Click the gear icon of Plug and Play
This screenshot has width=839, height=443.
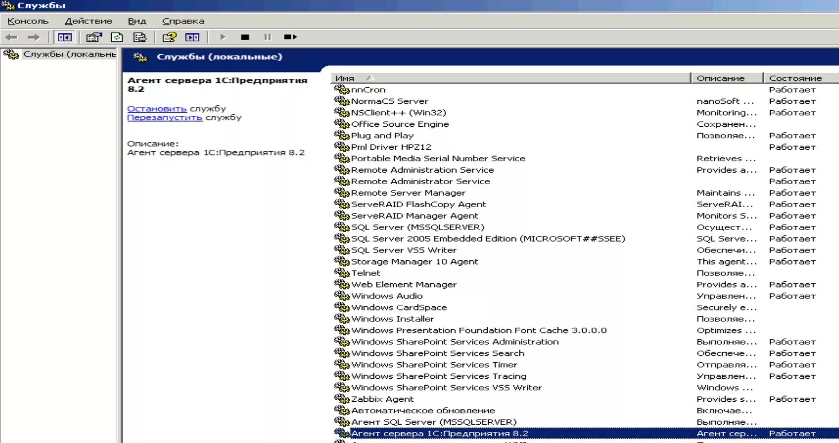click(341, 135)
